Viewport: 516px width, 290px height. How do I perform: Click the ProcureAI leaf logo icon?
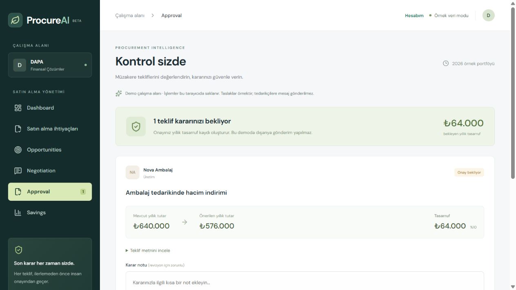click(x=16, y=20)
